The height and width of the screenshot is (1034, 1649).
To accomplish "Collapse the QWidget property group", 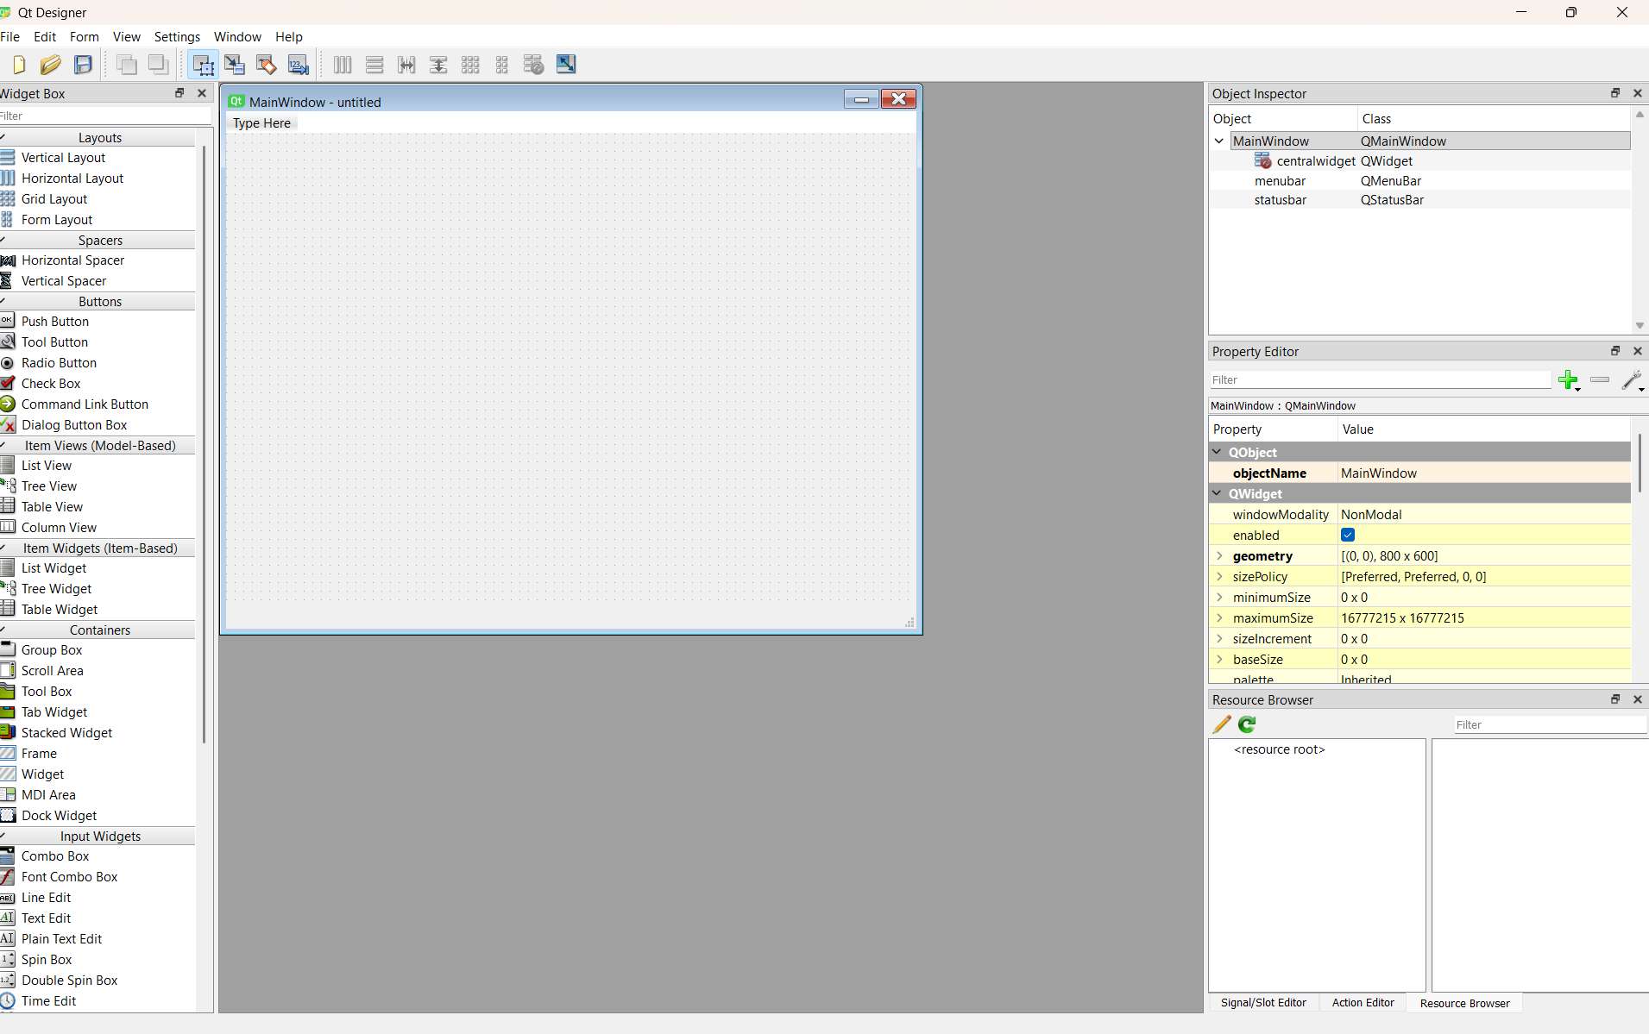I will coord(1218,494).
